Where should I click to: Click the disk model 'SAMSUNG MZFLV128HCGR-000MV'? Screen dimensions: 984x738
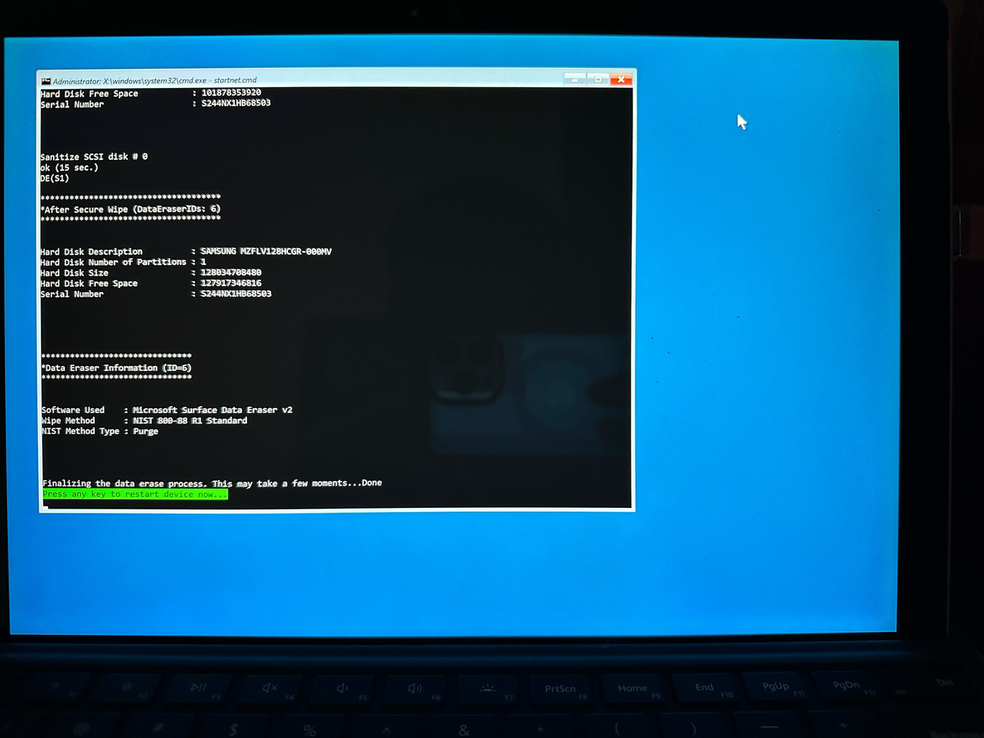click(266, 251)
